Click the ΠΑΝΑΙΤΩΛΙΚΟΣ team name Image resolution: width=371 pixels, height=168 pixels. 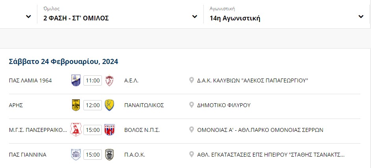pyautogui.click(x=144, y=105)
